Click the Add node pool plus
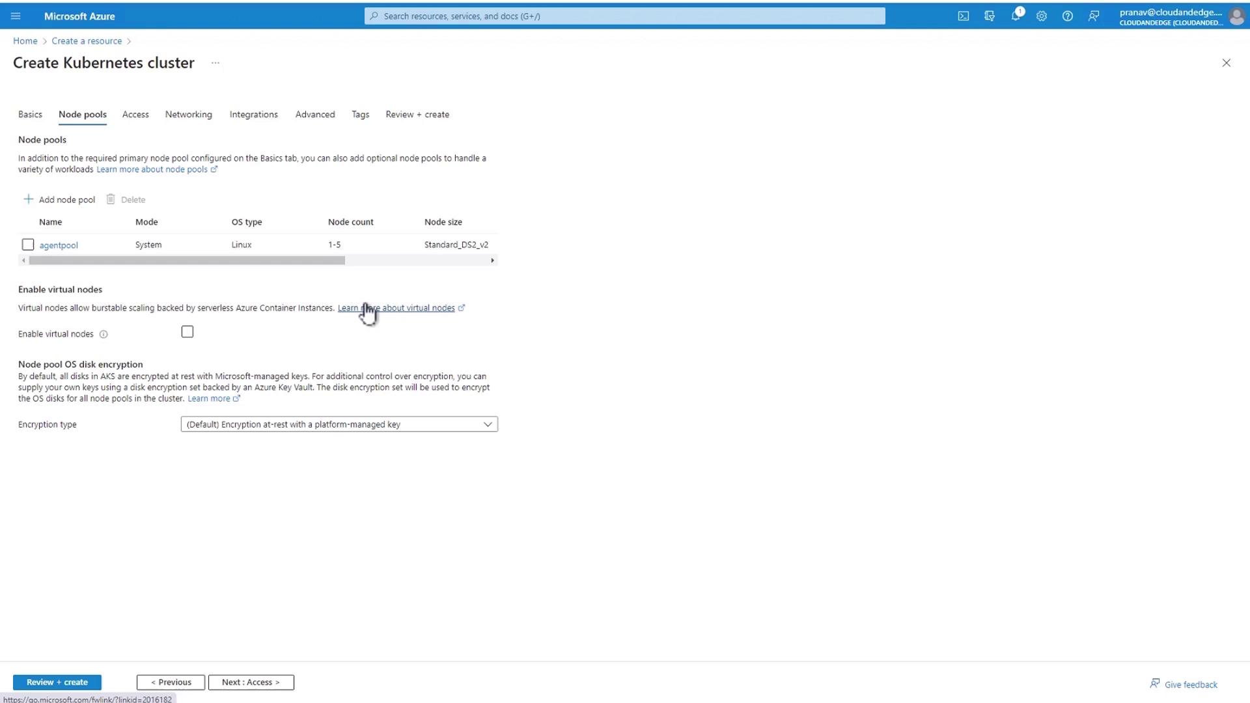 (28, 199)
